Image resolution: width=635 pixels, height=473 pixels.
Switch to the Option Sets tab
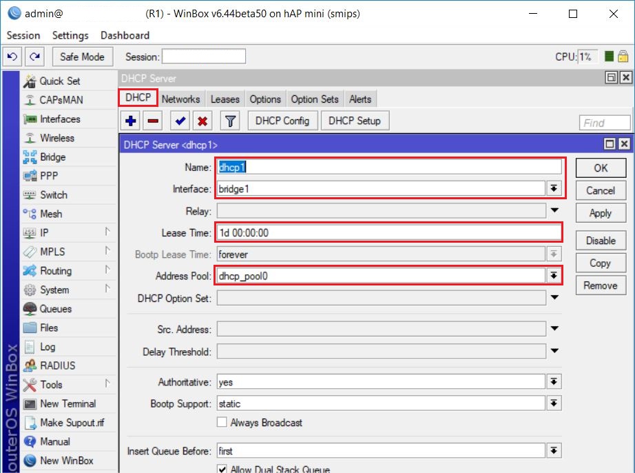315,99
